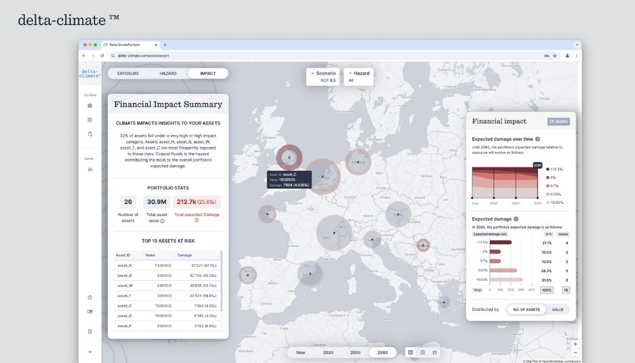
Task: Open the document file icon in sidebar
Action: point(90,134)
